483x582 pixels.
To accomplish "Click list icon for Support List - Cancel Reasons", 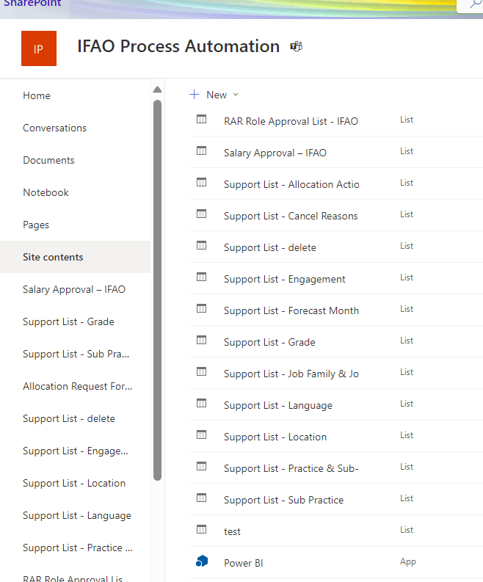I will pyautogui.click(x=202, y=214).
